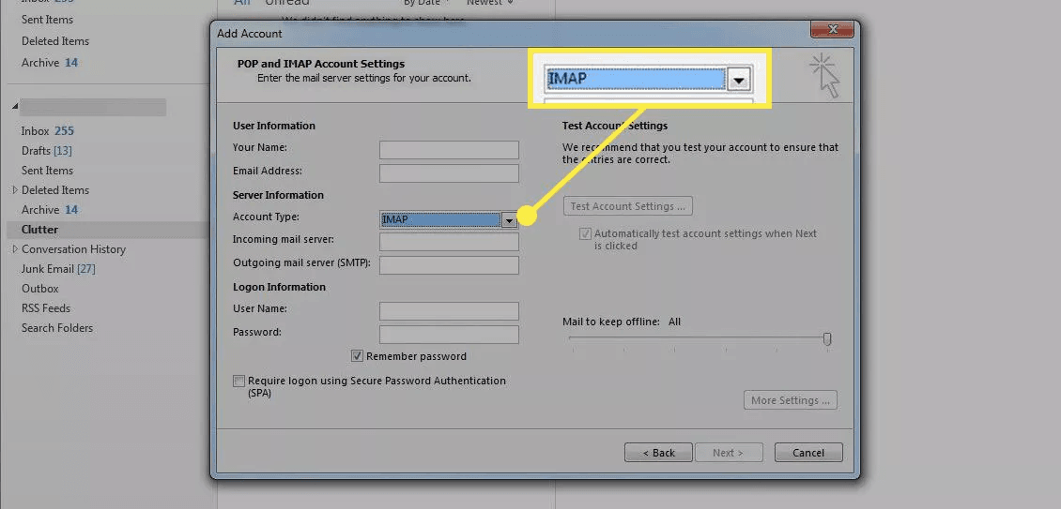This screenshot has height=509, width=1061.
Task: Click the Incoming mail server field
Action: pos(449,242)
